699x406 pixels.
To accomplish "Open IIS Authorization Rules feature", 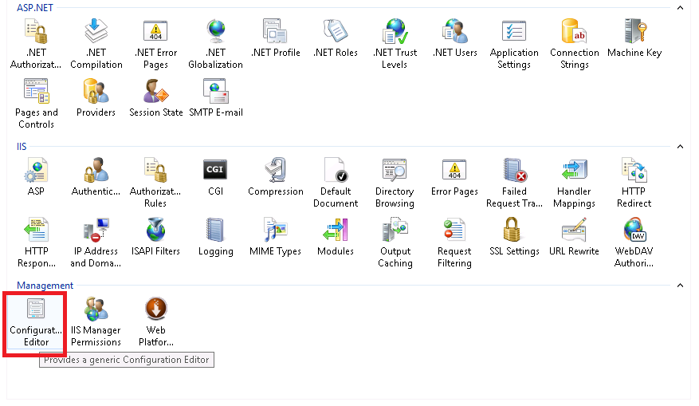I will coord(155,183).
